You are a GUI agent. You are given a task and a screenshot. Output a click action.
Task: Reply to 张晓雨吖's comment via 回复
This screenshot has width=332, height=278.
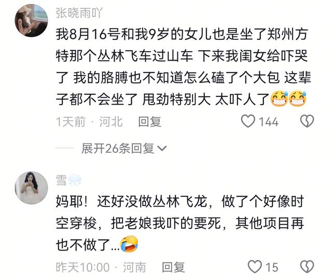pos(150,122)
